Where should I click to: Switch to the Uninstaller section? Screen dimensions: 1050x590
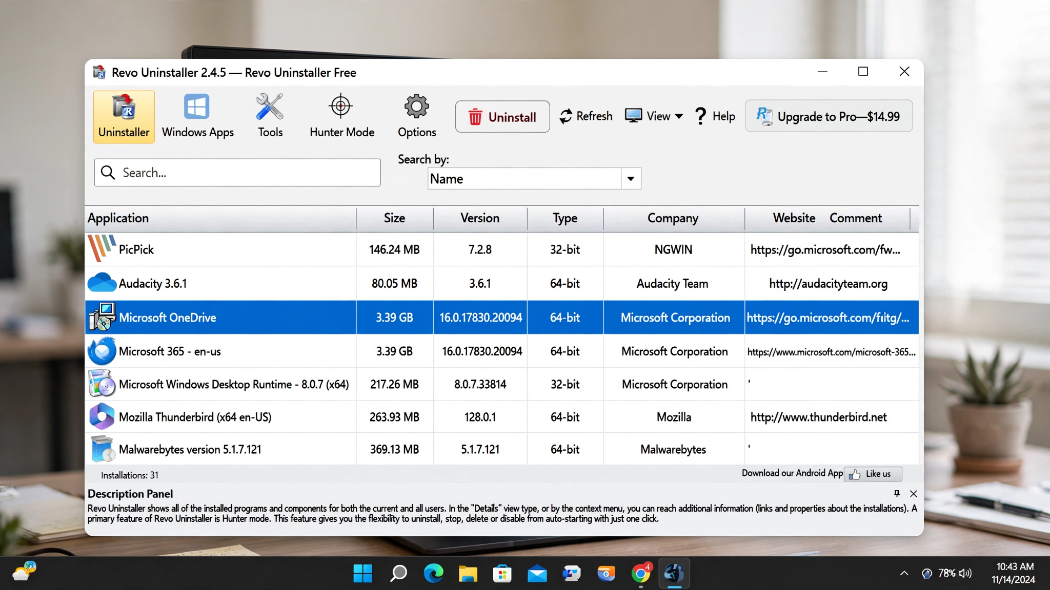[124, 117]
